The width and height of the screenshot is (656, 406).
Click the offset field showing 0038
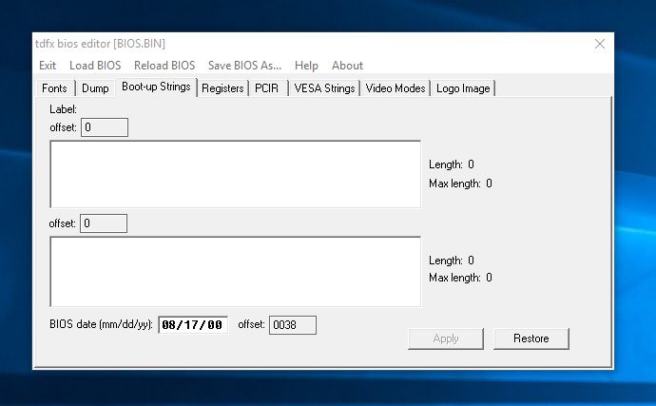pos(293,325)
